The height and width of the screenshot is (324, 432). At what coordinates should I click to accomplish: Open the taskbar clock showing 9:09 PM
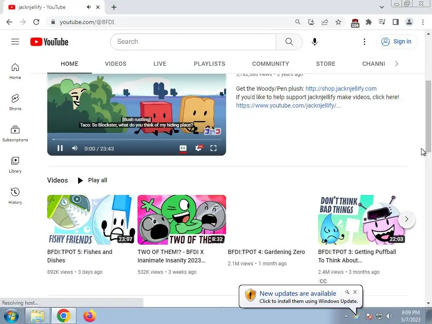[410, 316]
